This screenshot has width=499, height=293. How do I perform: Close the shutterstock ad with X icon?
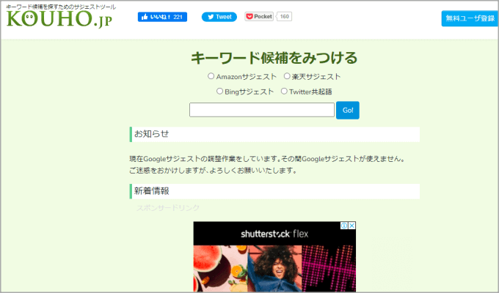(352, 226)
